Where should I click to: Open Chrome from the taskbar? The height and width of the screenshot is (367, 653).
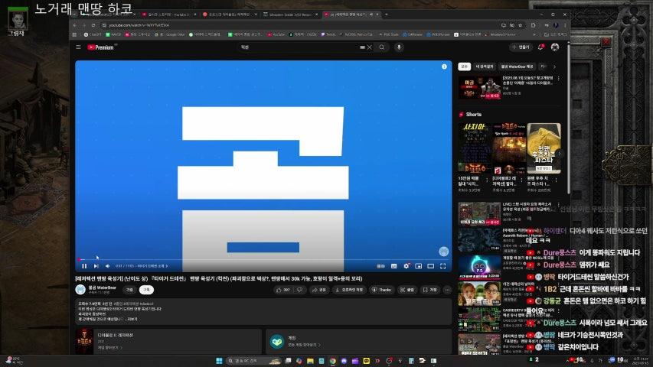(x=333, y=361)
